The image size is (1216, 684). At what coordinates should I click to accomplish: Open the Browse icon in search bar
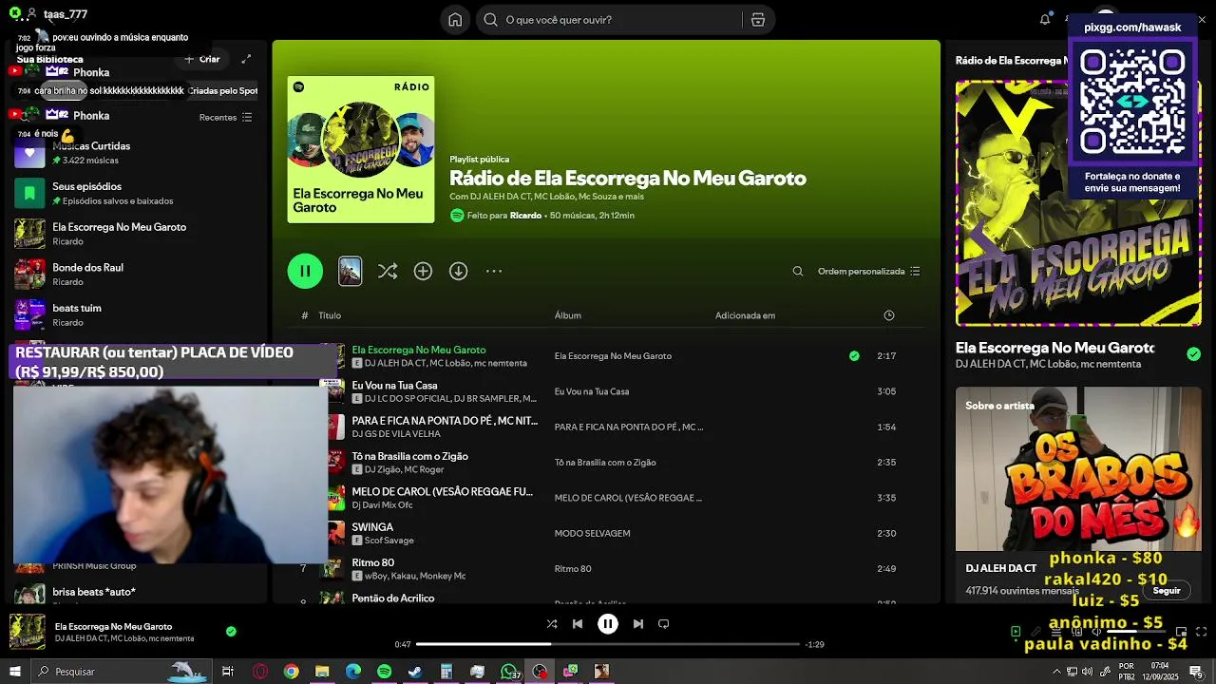758,20
